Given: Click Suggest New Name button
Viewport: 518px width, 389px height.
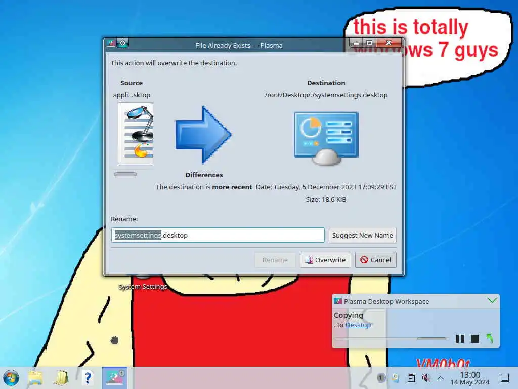Looking at the screenshot, I should pyautogui.click(x=362, y=235).
